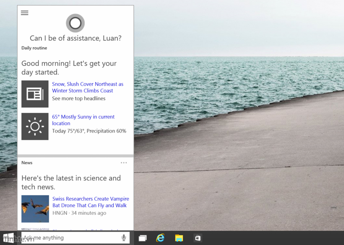Open Swiss Researchers Vampire Bat Drone article

pos(91,202)
